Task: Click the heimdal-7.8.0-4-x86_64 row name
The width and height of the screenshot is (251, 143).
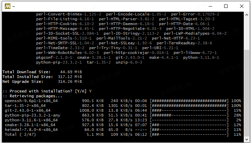Action: [x=31, y=130]
